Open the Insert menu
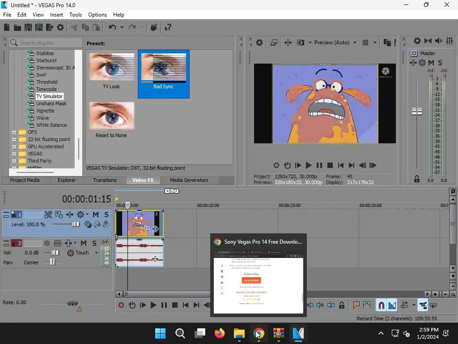 click(x=56, y=15)
